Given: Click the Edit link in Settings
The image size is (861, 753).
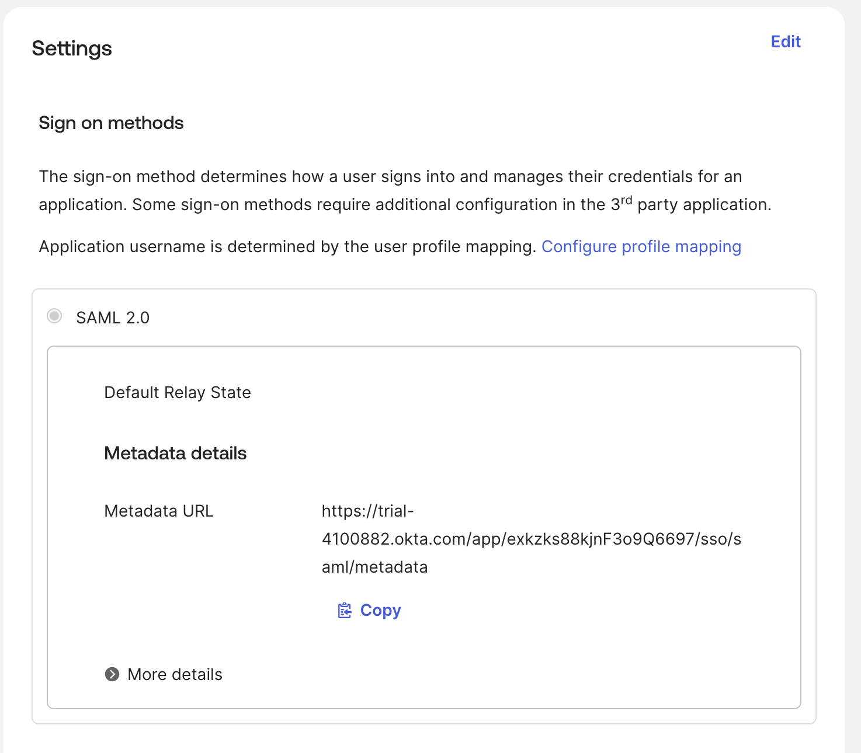Looking at the screenshot, I should pyautogui.click(x=786, y=41).
